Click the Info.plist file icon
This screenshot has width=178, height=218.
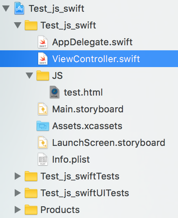[x=43, y=159]
